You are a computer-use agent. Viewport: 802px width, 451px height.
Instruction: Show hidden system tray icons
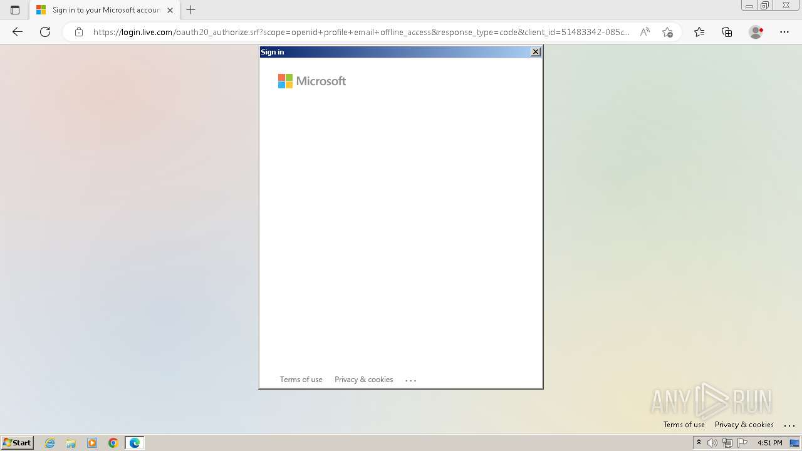pos(699,443)
